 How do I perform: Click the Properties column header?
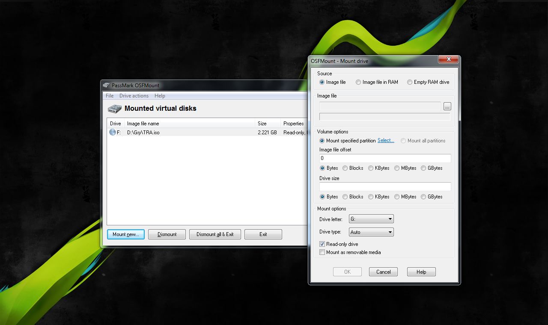[x=294, y=124]
